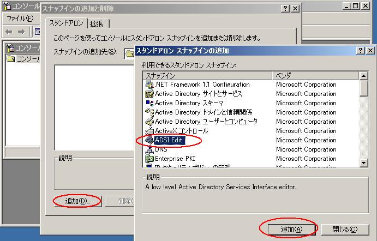Image resolution: width=377 pixels, height=241 pixels.
Task: Sort by the ベンダ column header
Action: 316,75
